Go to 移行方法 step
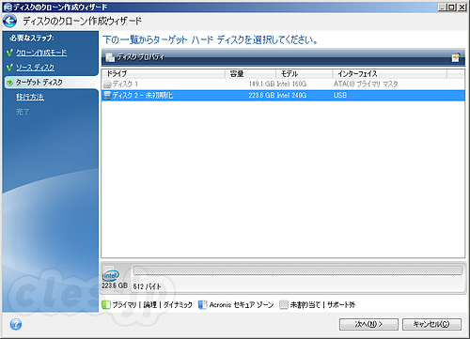 [30, 97]
